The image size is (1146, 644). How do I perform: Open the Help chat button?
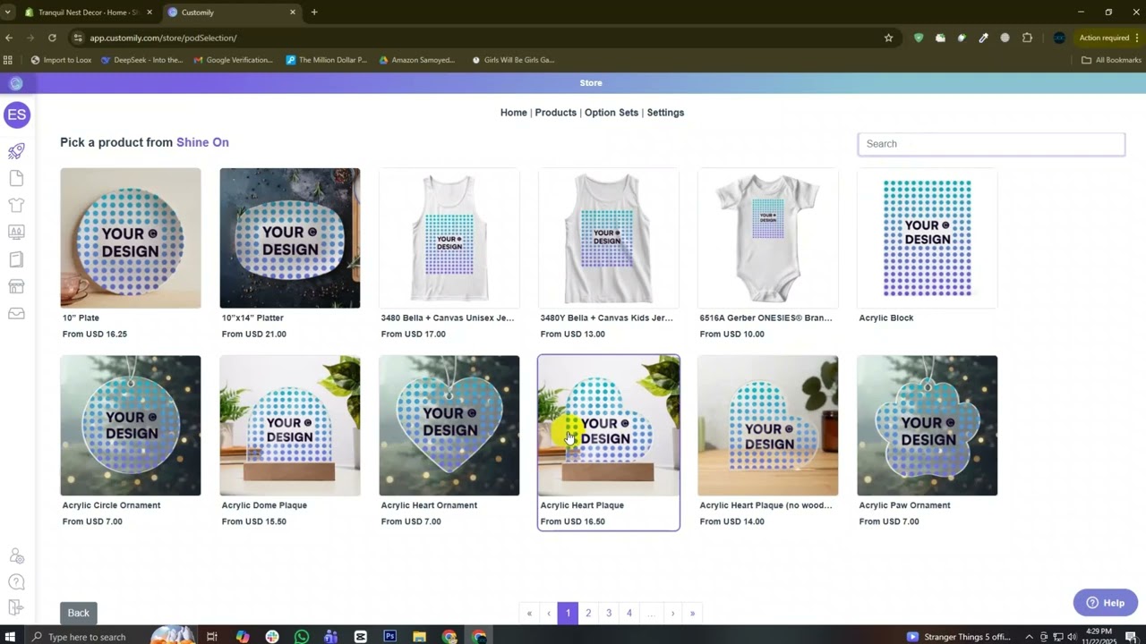click(x=1106, y=603)
